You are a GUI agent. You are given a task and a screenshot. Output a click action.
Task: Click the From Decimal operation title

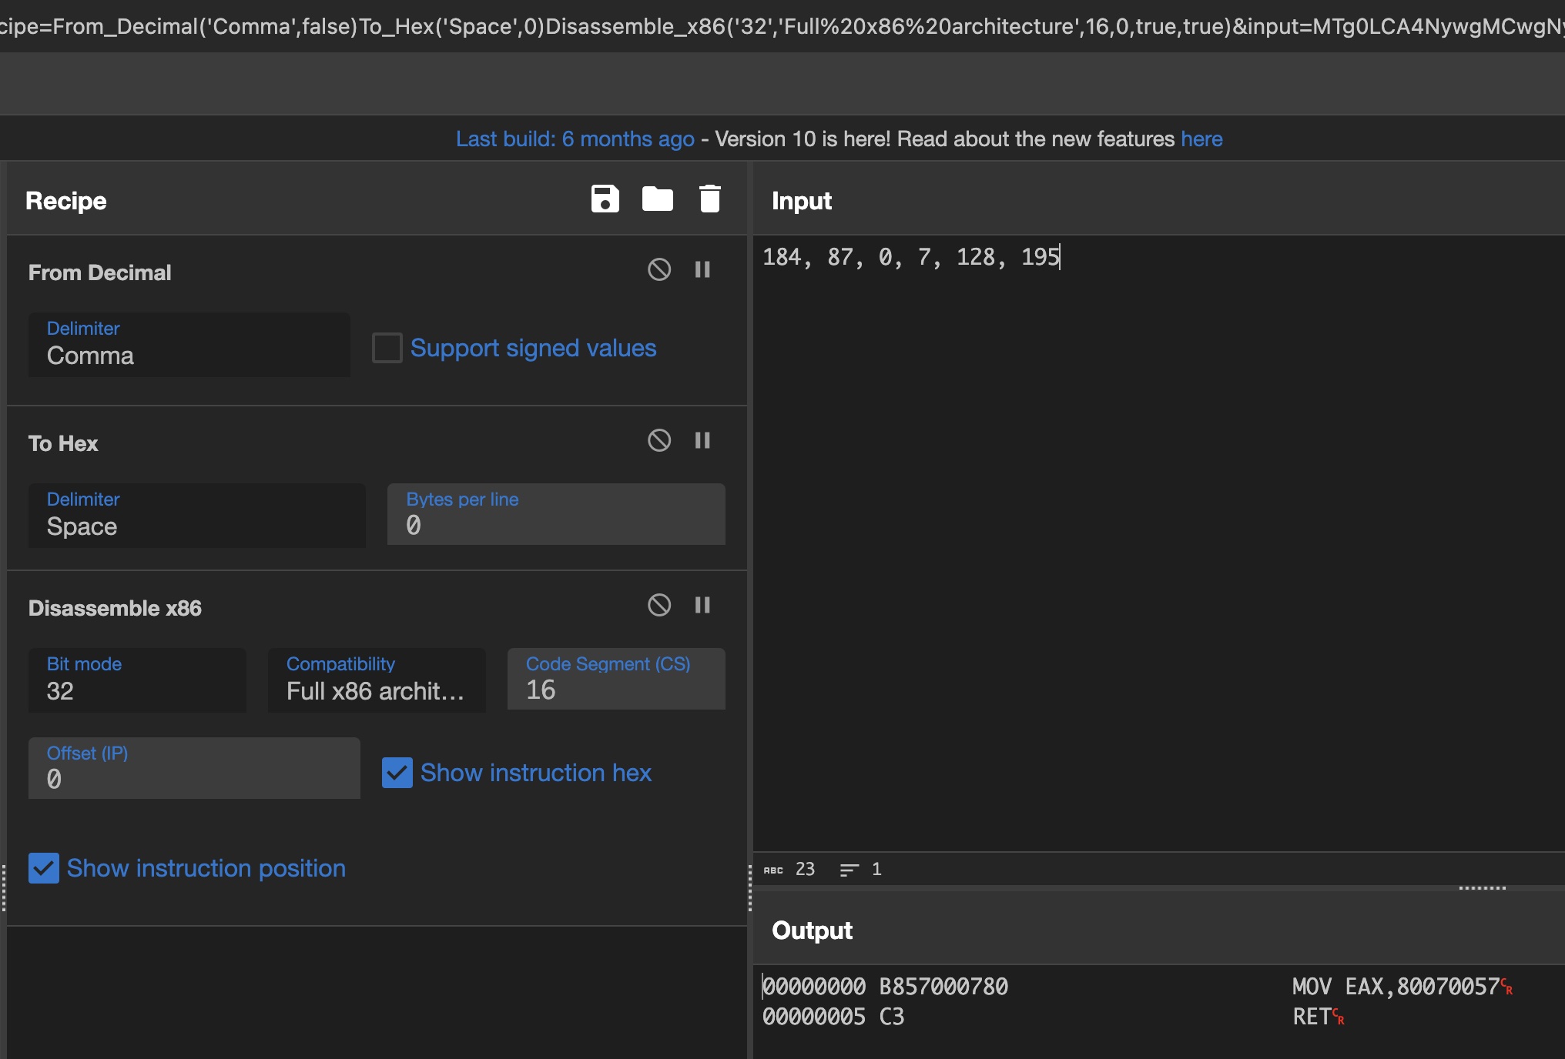99,272
